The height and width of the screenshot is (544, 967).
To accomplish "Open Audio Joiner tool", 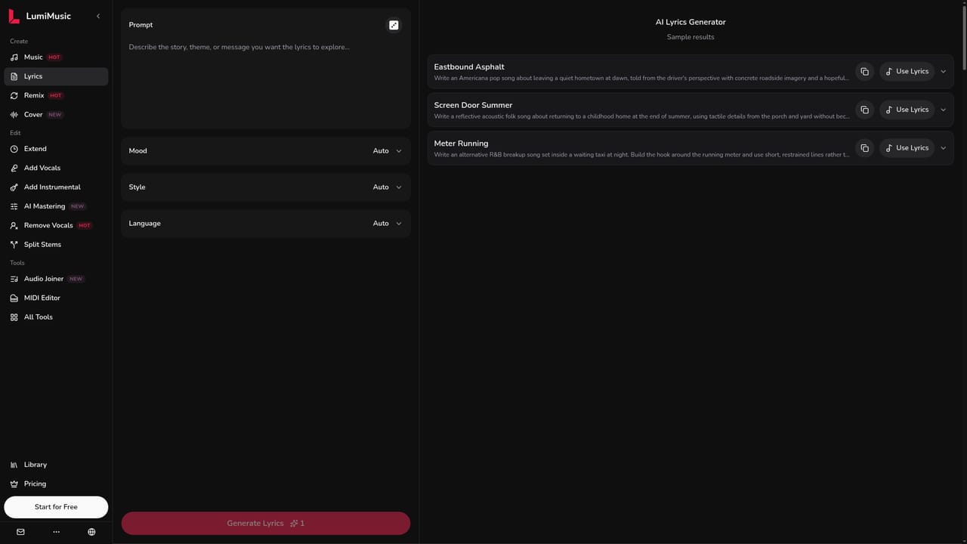I will [56, 279].
